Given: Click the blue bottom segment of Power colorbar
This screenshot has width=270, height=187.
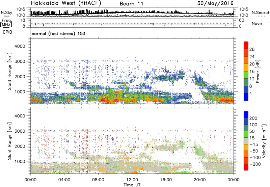Looking at the screenshot, I should [x=246, y=97].
